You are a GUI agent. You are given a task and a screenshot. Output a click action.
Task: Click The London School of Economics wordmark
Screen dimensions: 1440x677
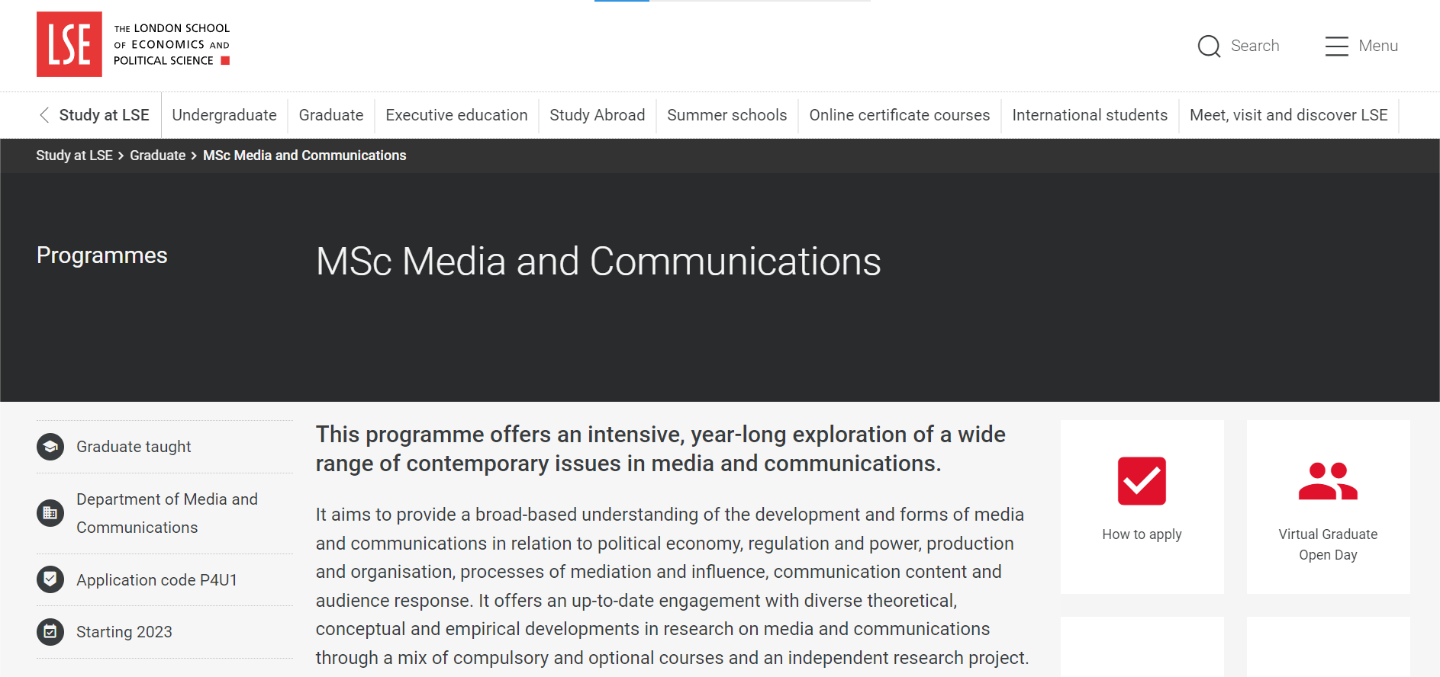tap(172, 44)
